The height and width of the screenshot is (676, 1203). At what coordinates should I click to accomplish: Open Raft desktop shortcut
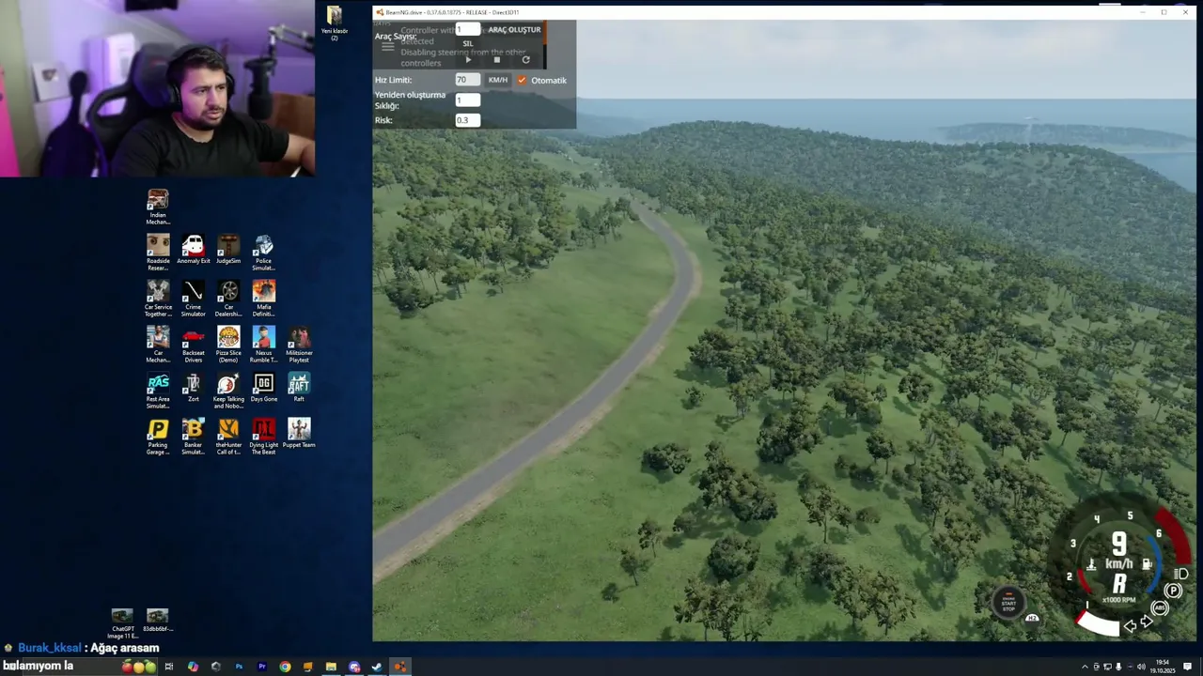click(x=299, y=388)
